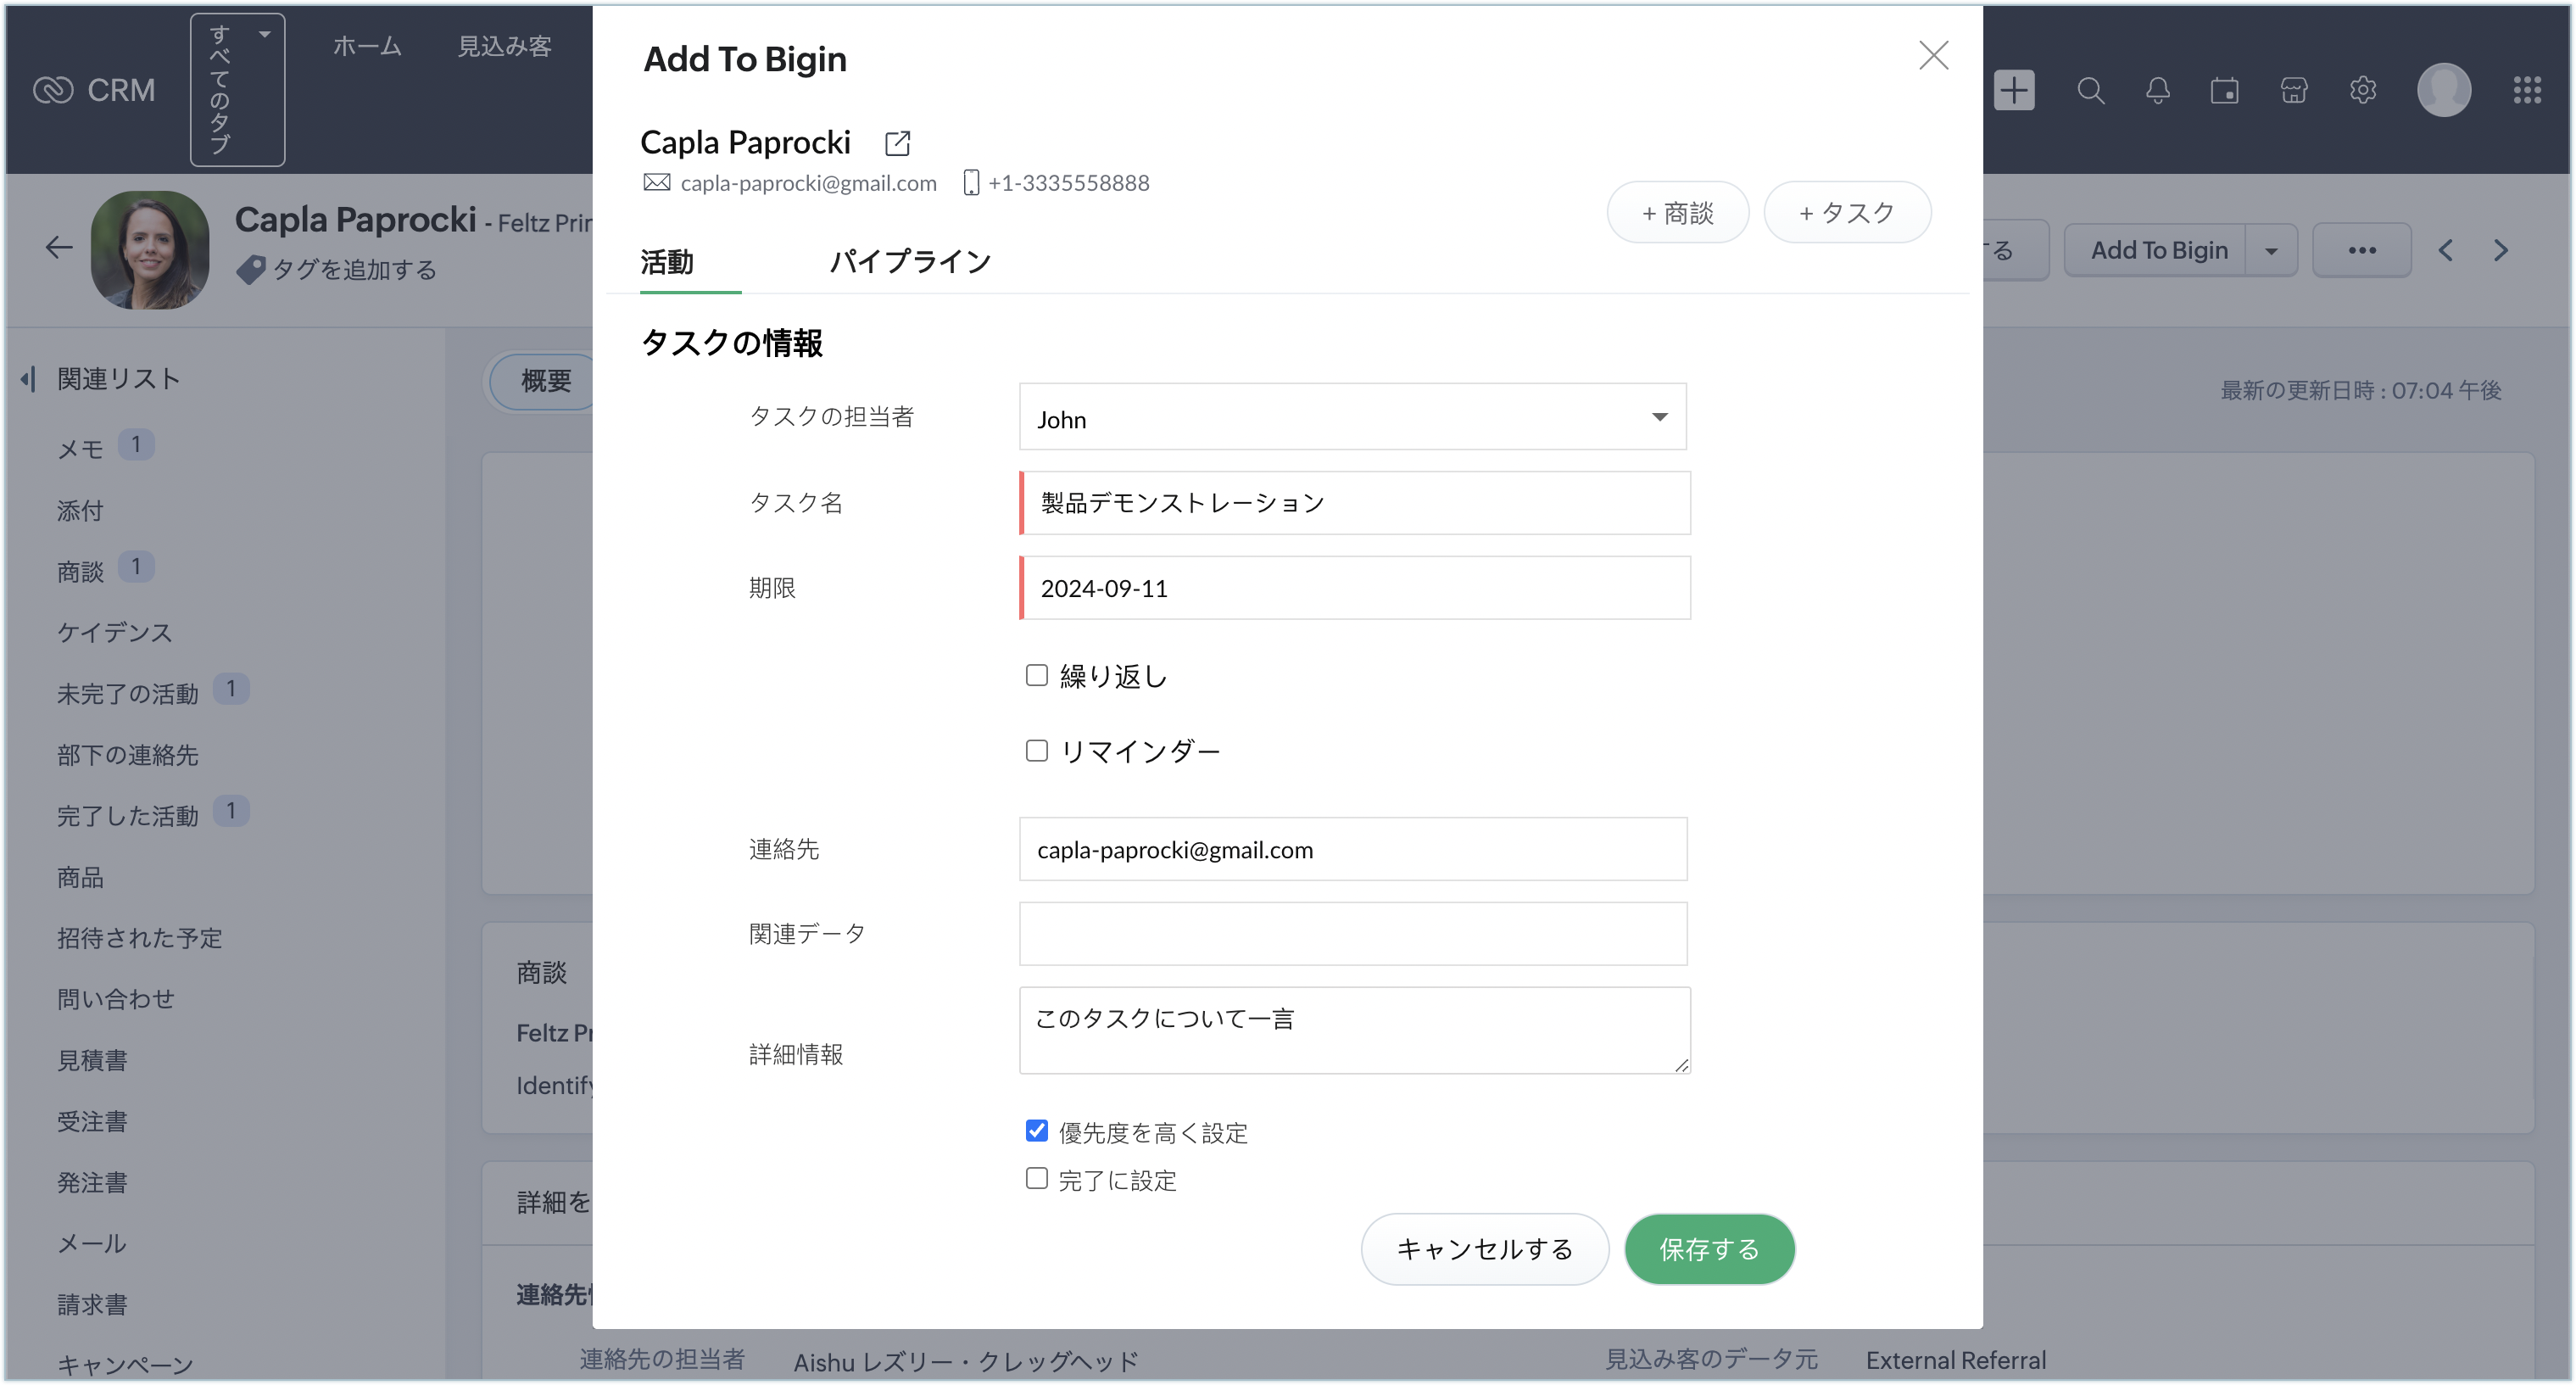Viewport: 2576px width, 1385px height.
Task: Uncheck 優先度を高く設定 checkbox
Action: coord(1037,1131)
